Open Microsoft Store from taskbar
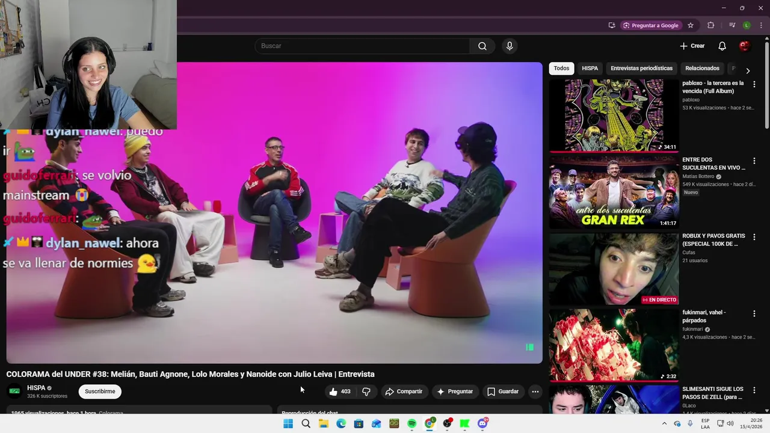This screenshot has width=770, height=433. point(359,423)
